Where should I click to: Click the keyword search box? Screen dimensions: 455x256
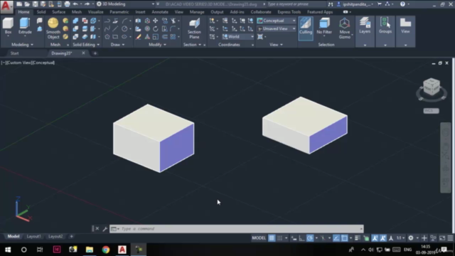[296, 4]
